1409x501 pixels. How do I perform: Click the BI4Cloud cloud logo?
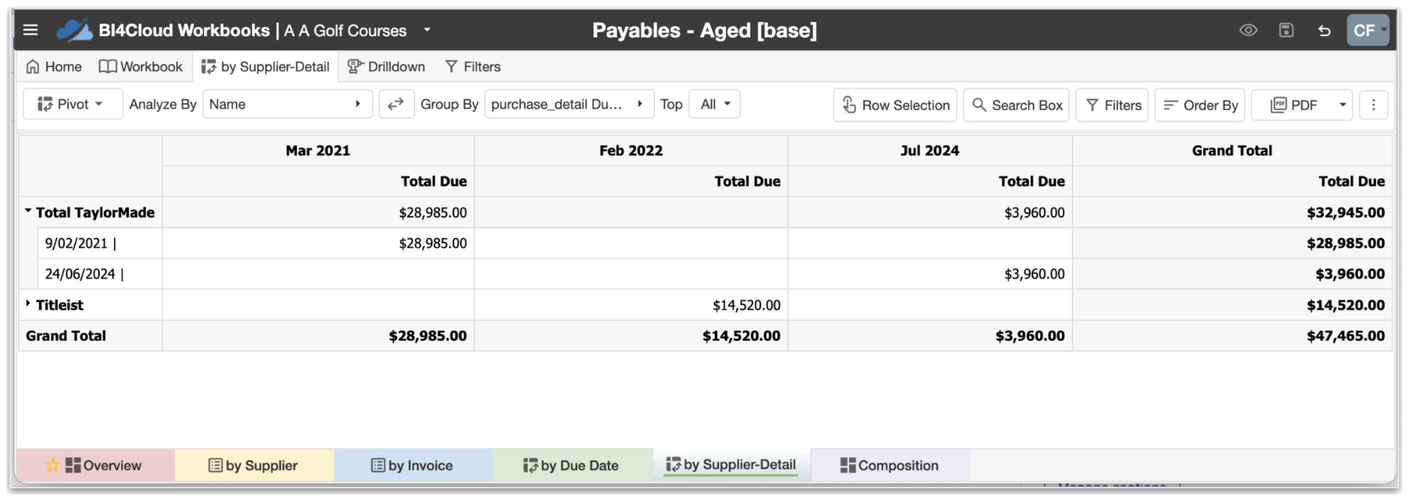74,30
